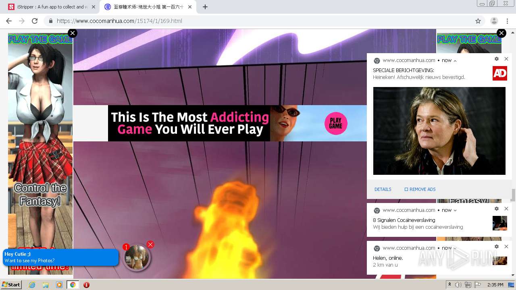Close the iStripper tab
Viewport: 516px width, 290px height.
94,7
